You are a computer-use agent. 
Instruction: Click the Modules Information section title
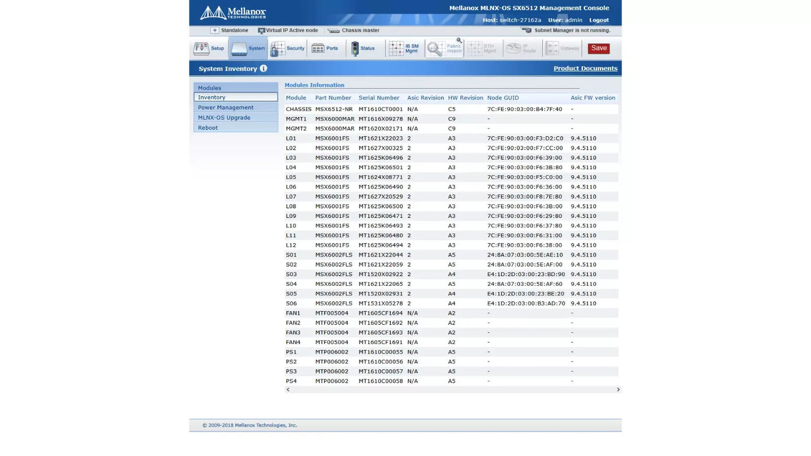point(314,85)
